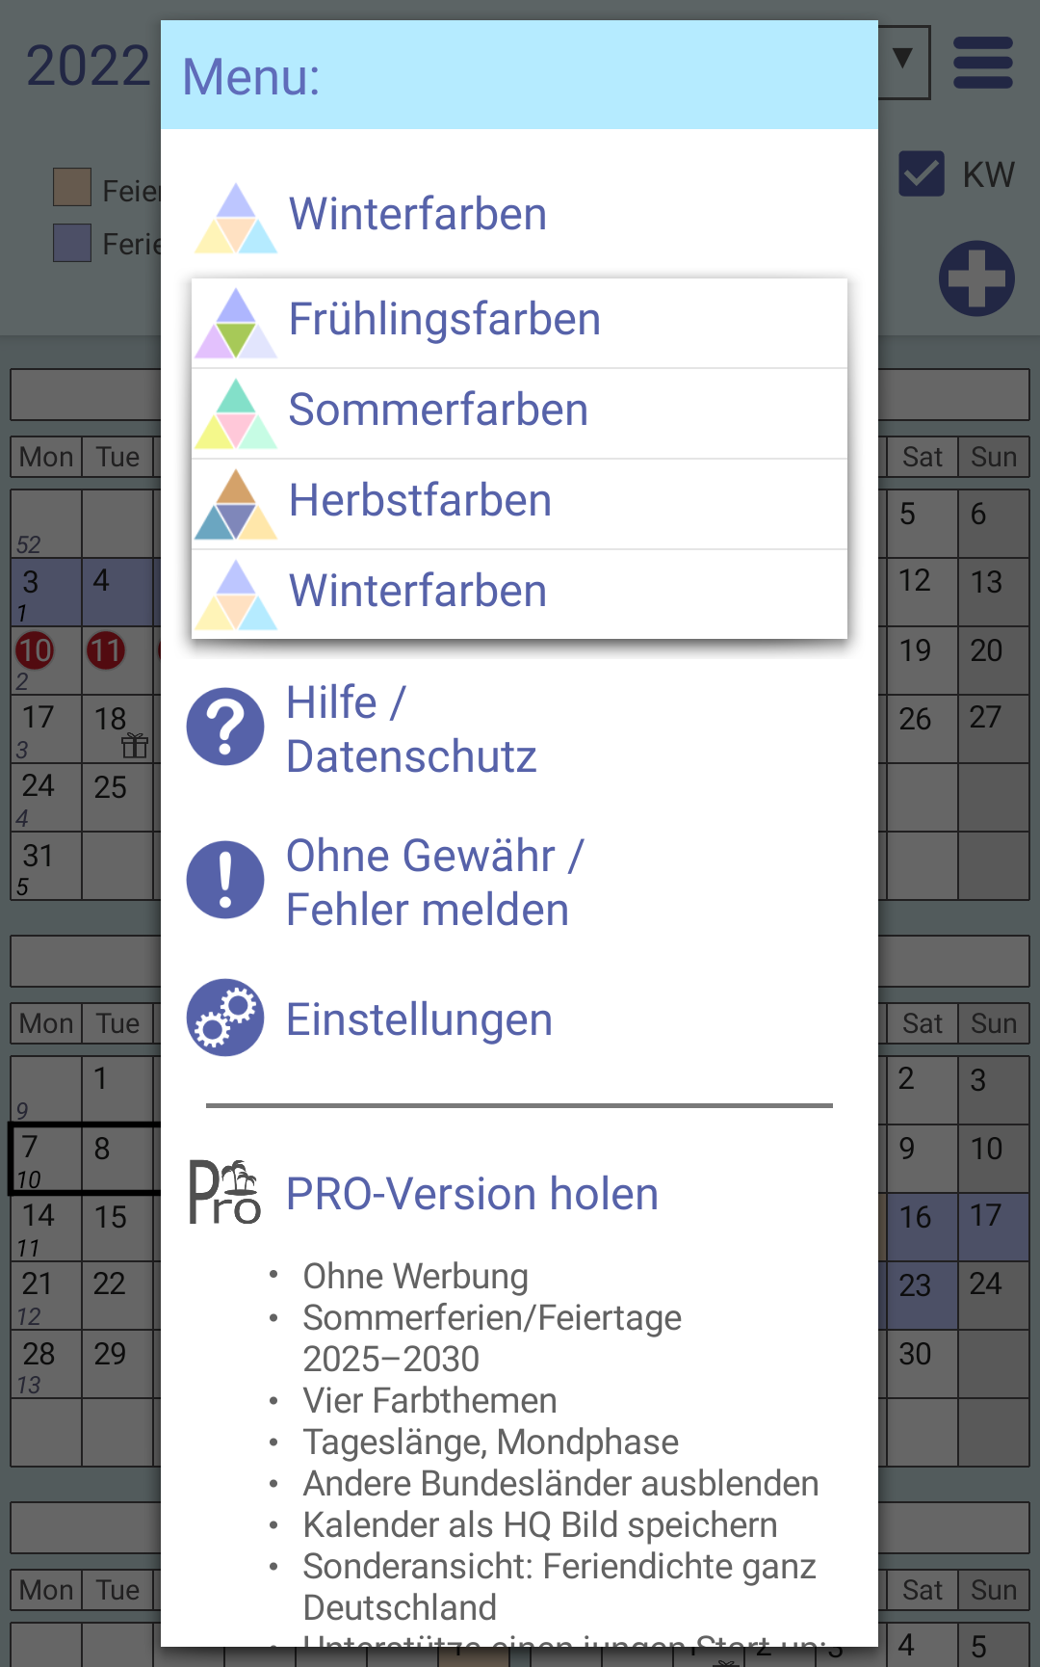Screen dimensions: 1040x1667
Task: Click the brown Feiertage color swatch
Action: 72,187
